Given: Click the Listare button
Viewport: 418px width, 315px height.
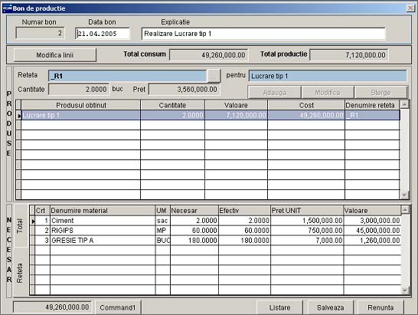Looking at the screenshot, I should click(x=279, y=307).
